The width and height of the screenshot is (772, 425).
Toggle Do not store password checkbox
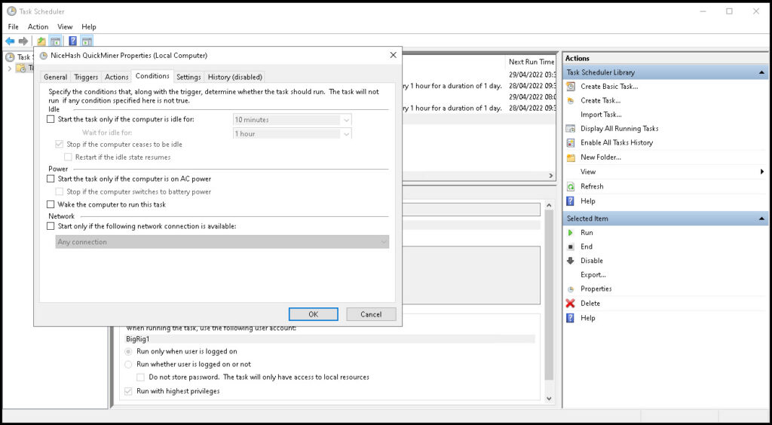click(x=141, y=378)
